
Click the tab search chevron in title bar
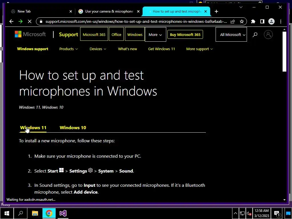[x=241, y=7]
